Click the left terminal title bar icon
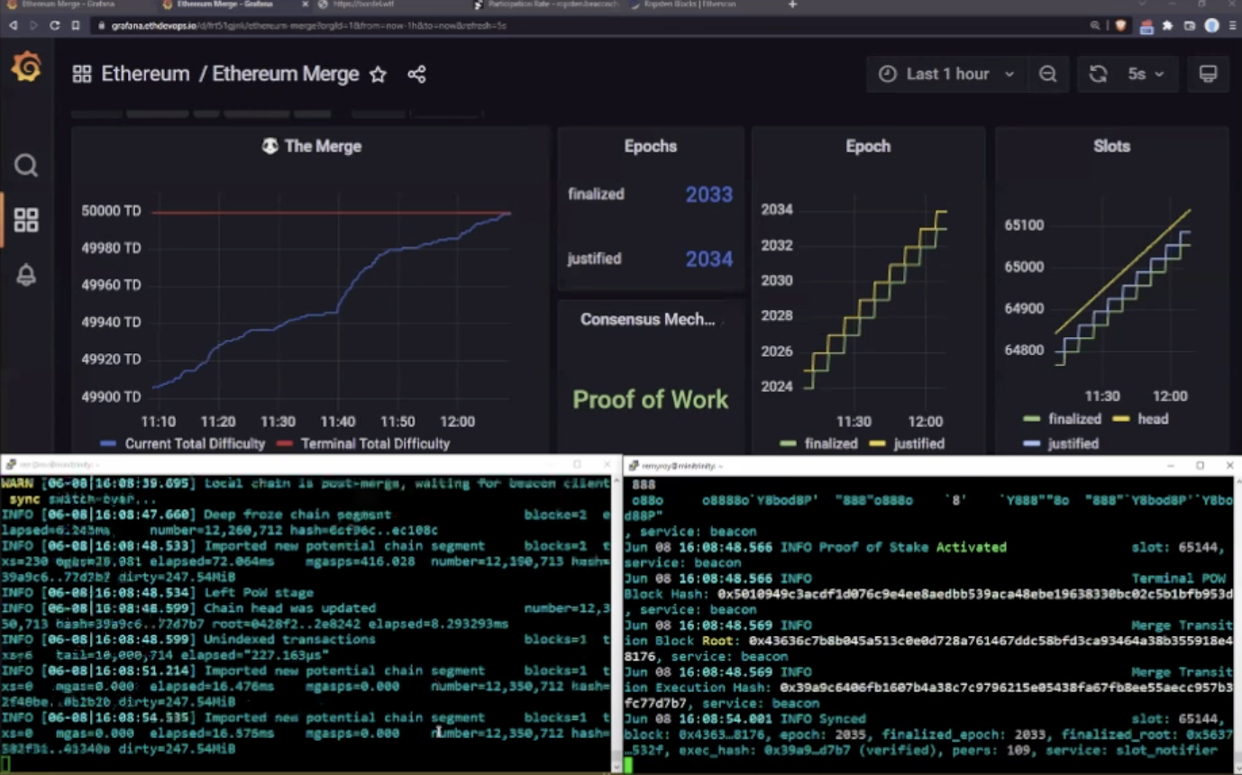 pyautogui.click(x=11, y=465)
